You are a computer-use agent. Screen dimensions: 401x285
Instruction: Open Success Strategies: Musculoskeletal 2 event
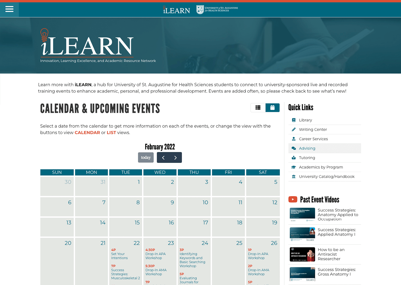click(125, 274)
